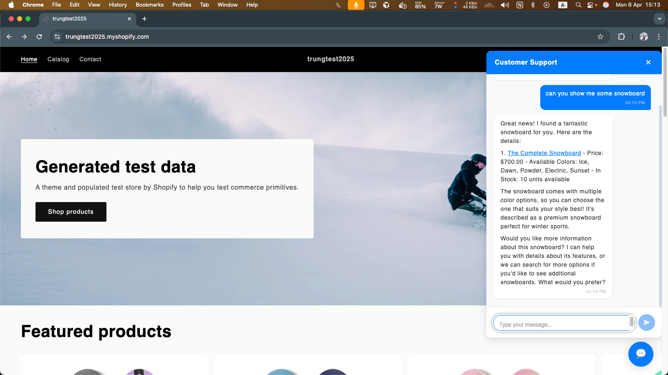The image size is (668, 375).
Task: Click the "Featured products" heading
Action: [x=96, y=331]
